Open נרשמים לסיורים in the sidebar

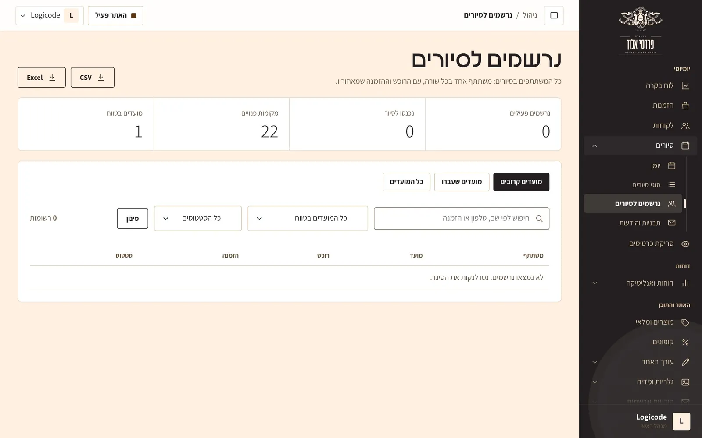tap(633, 204)
